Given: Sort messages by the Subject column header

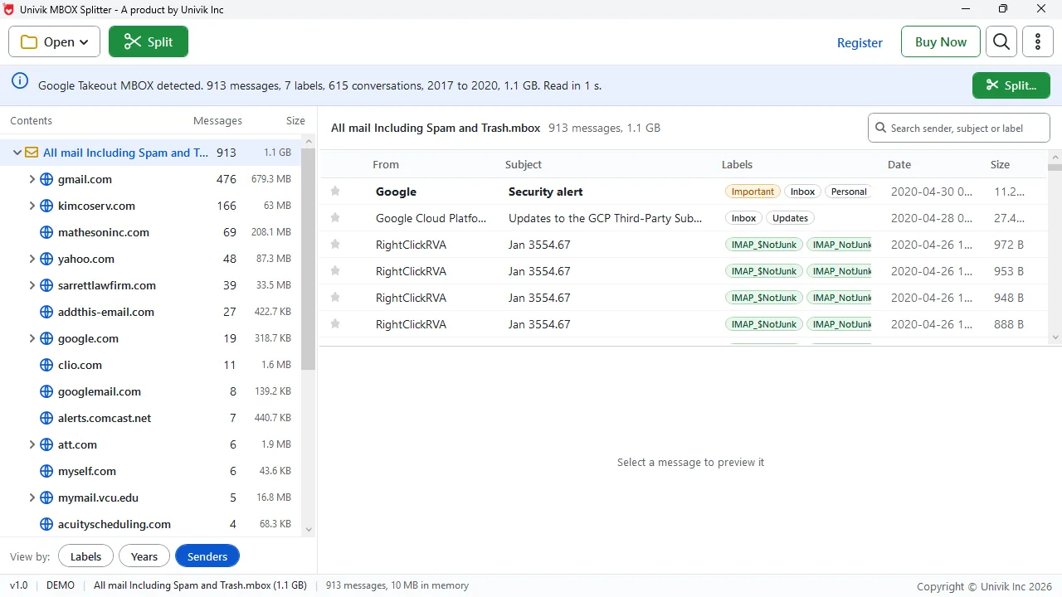Looking at the screenshot, I should coord(524,165).
